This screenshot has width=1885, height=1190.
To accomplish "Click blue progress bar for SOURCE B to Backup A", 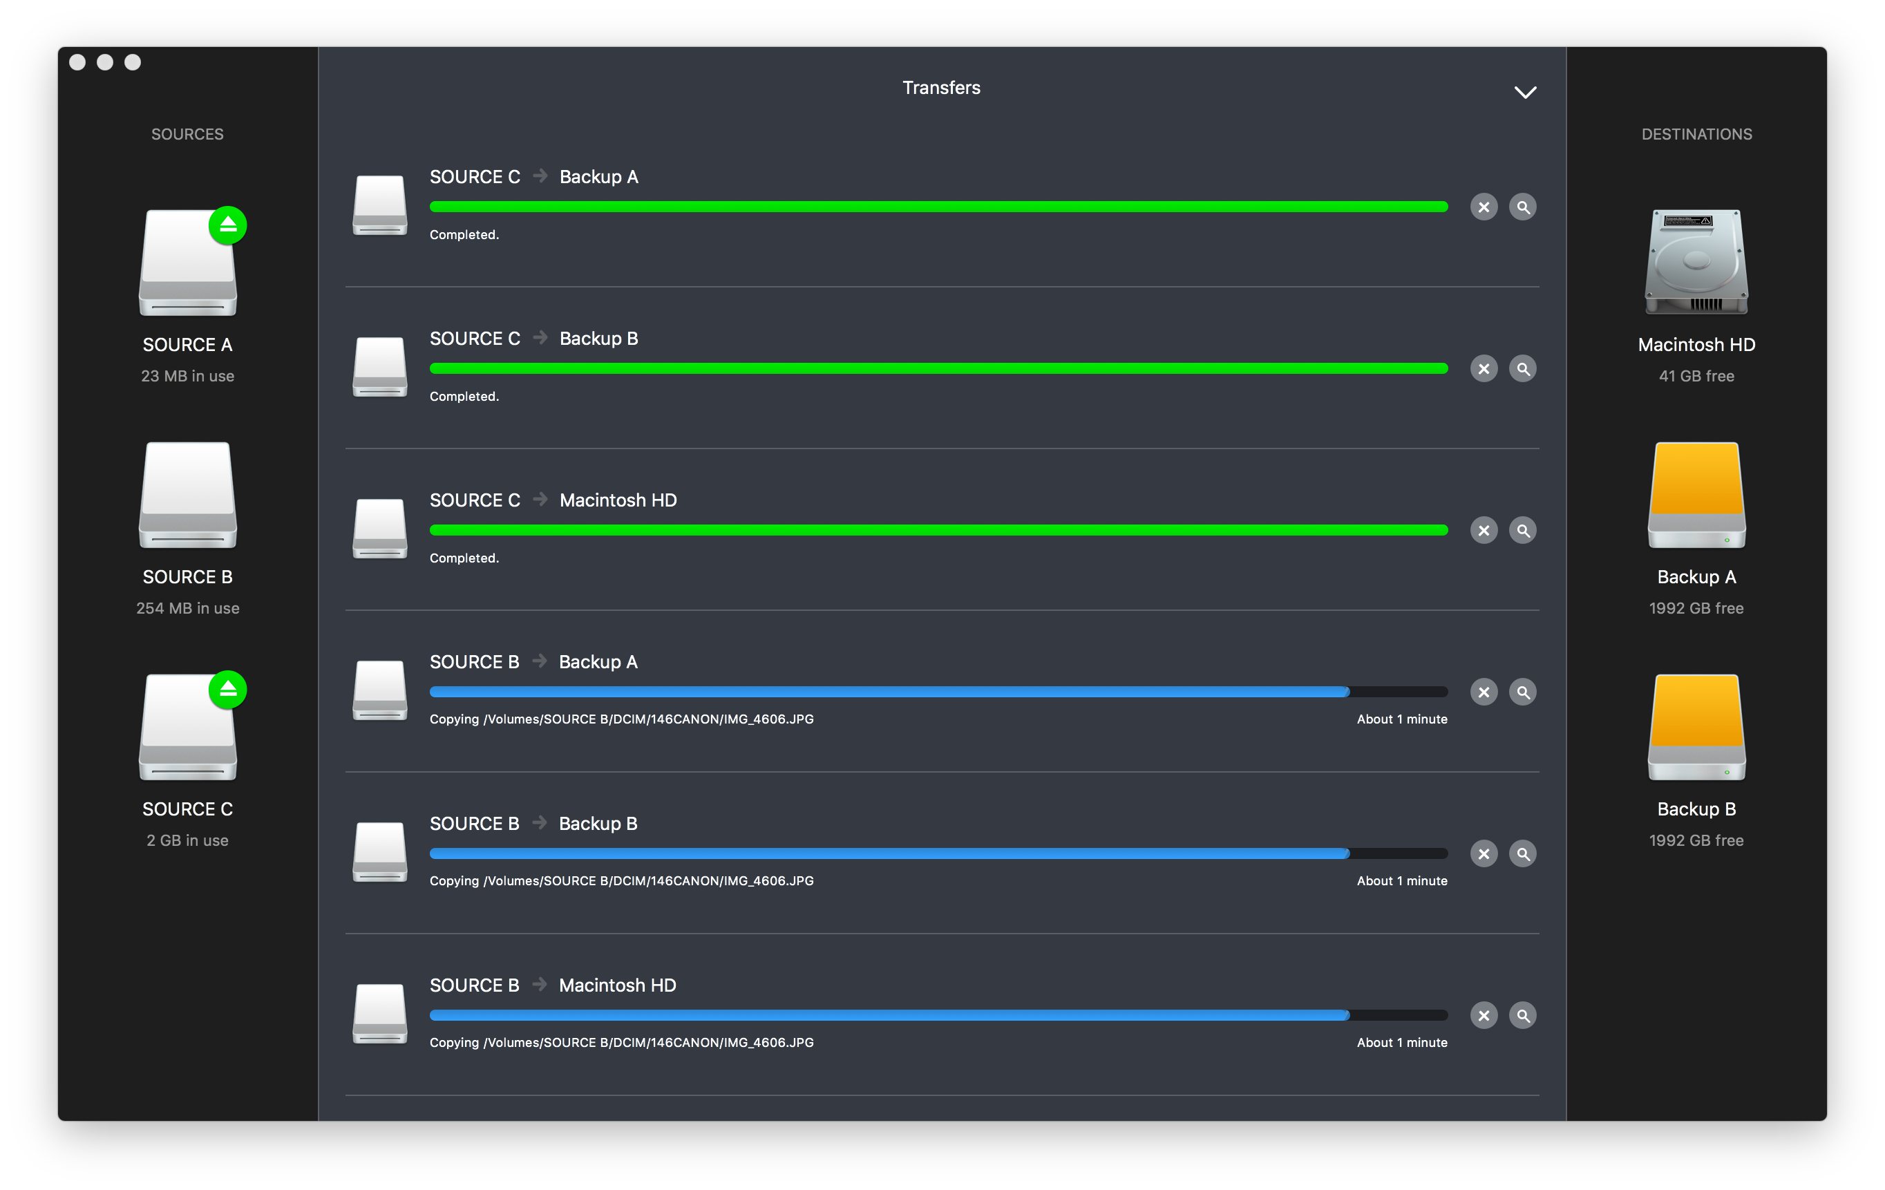I will point(938,692).
